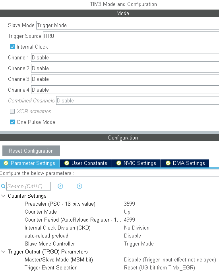Select the Master/Slave Mode value Disable (Trigger input effect not delayed)
Image resolution: width=219 pixels, height=275 pixels.
170,260
